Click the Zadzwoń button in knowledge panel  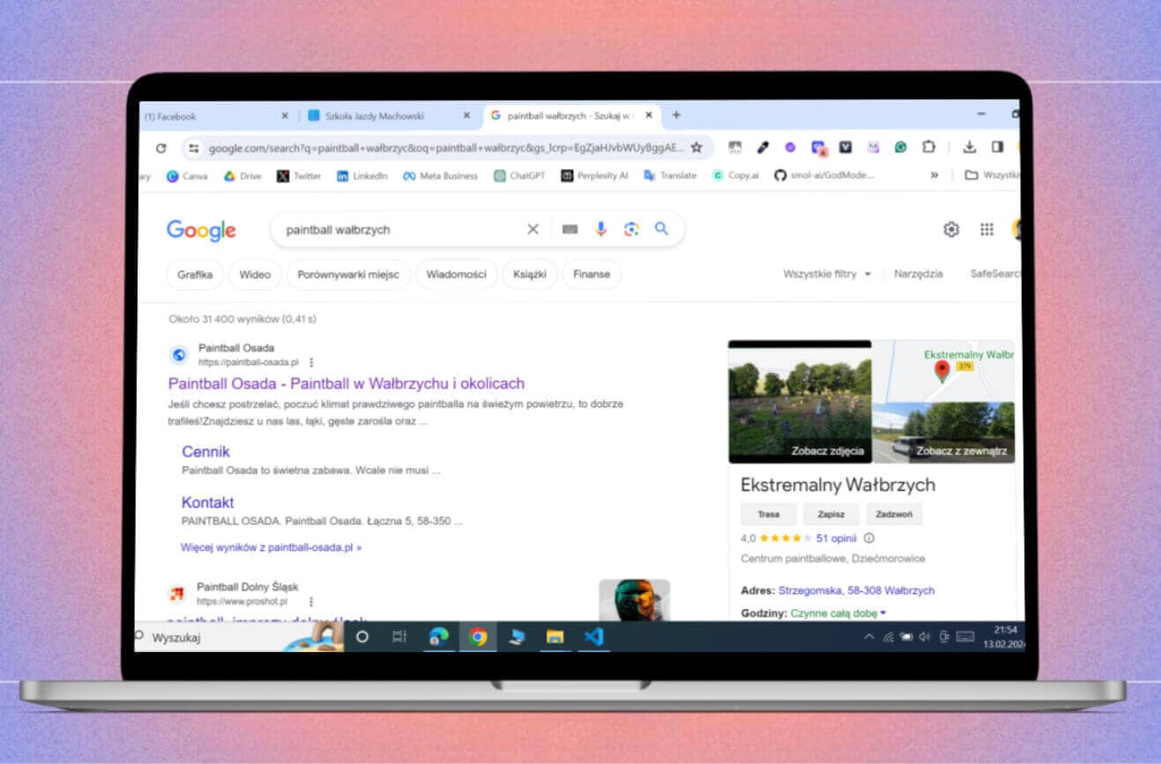click(894, 514)
